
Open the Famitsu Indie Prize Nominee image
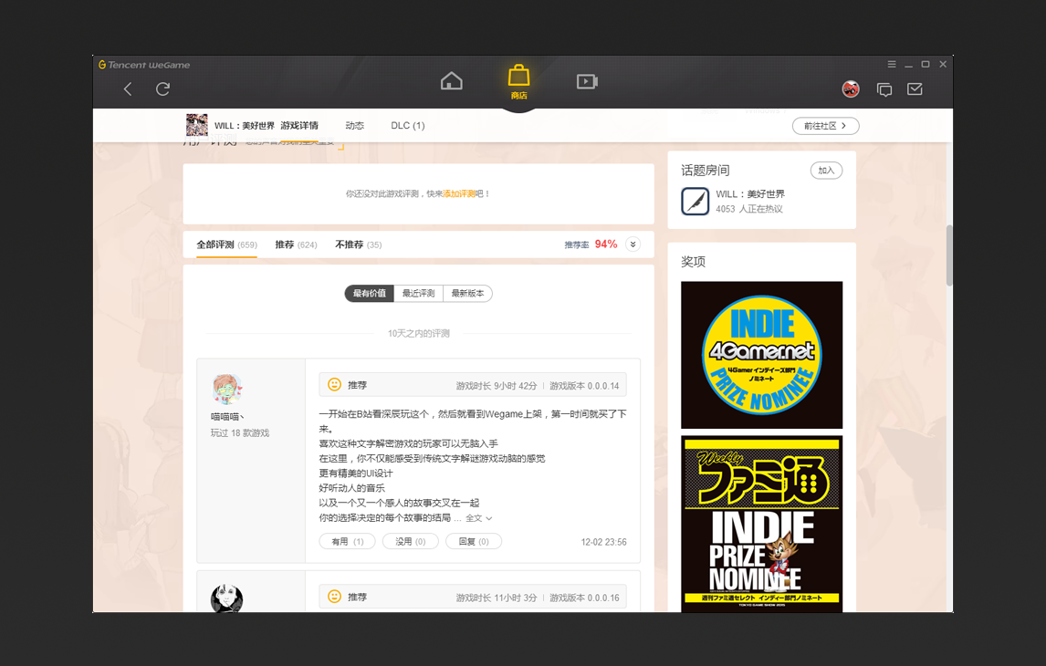click(762, 524)
